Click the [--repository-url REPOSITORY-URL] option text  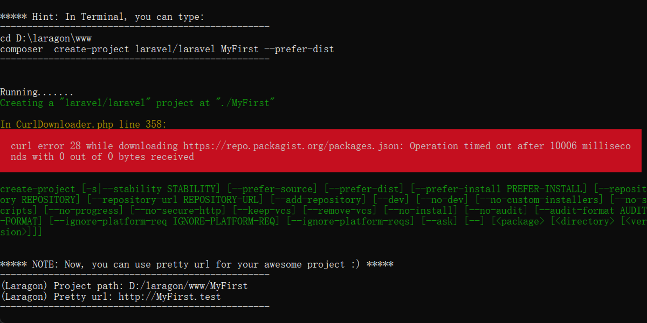pyautogui.click(x=175, y=200)
